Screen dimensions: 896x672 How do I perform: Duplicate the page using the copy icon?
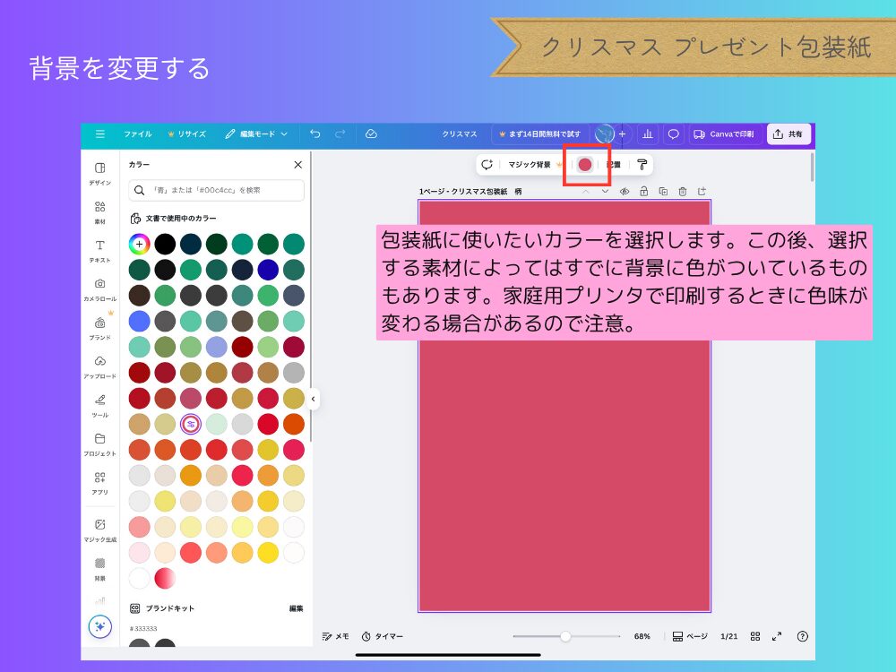point(664,191)
